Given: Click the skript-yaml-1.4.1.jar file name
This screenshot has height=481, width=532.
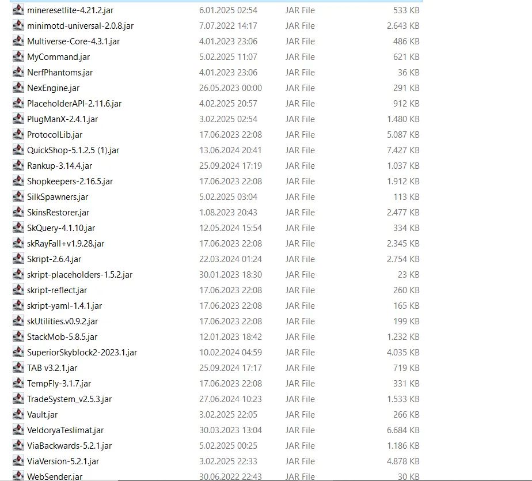Looking at the screenshot, I should pyautogui.click(x=64, y=306).
